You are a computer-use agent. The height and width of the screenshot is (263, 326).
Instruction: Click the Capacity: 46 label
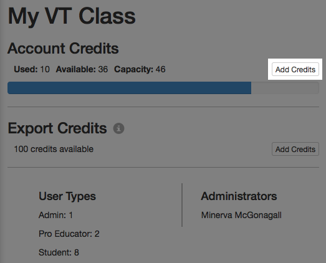[140, 69]
